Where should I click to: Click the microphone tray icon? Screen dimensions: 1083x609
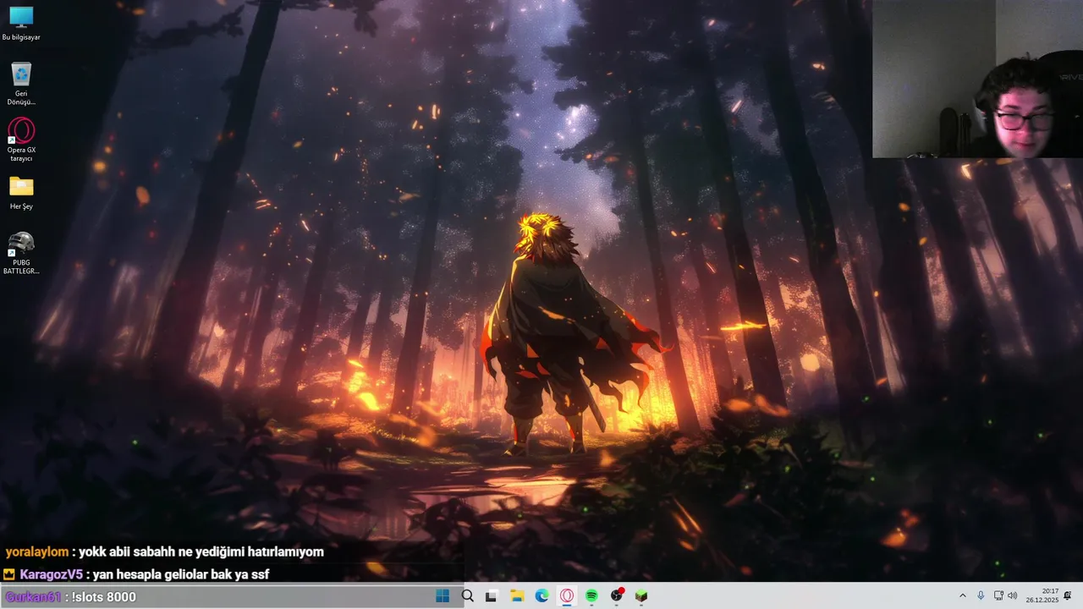pyautogui.click(x=981, y=596)
